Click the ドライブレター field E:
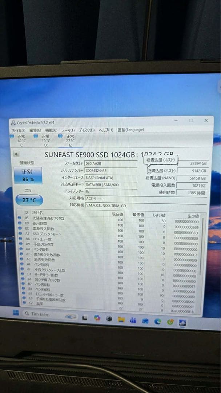This screenshot has width=221, height=393. tap(110, 191)
